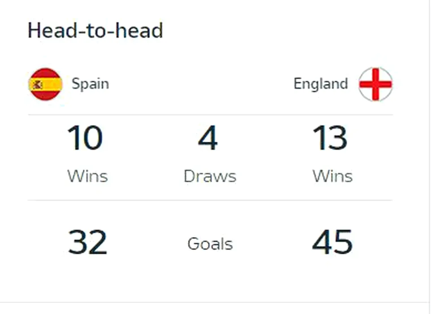Click Spain's 10 wins number
Screen dimensions: 431x314
coord(85,138)
